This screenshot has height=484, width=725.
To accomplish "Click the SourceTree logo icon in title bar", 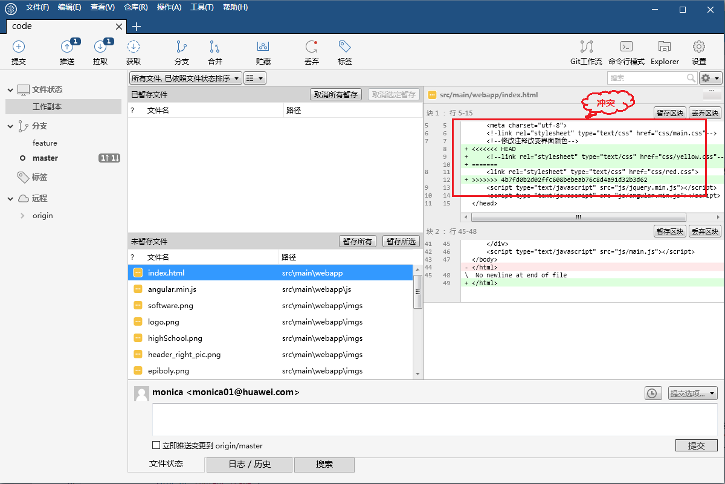I will [10, 8].
